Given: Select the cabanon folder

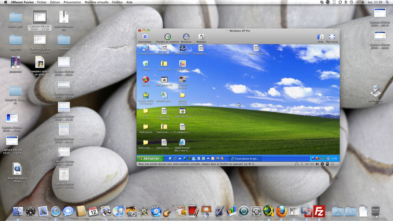Looking at the screenshot, I should click(x=64, y=40).
